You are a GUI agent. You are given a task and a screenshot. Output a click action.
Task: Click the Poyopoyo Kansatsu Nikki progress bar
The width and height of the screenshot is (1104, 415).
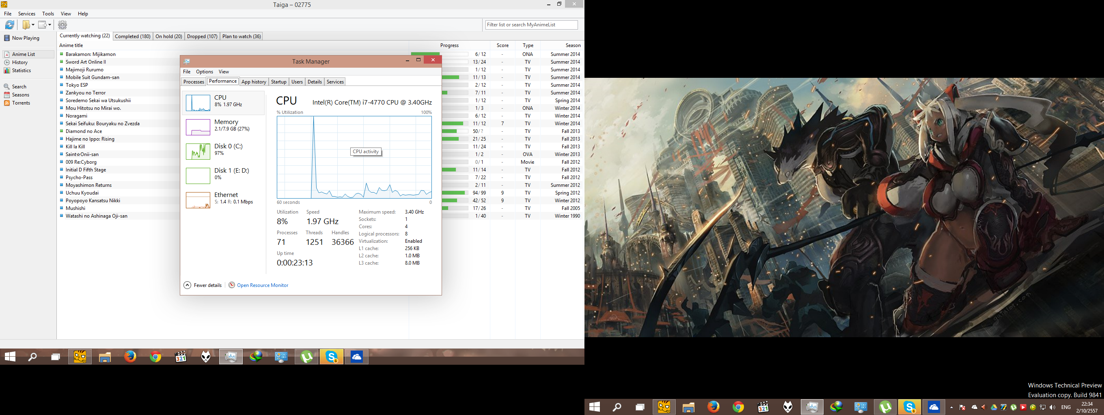pyautogui.click(x=455, y=201)
